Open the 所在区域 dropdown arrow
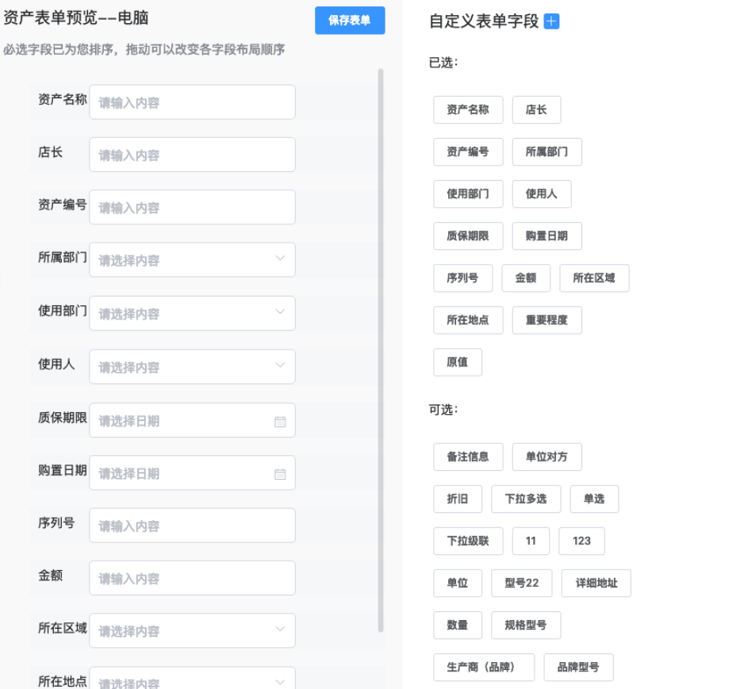Viewport: 748px width, 689px height. (x=280, y=630)
